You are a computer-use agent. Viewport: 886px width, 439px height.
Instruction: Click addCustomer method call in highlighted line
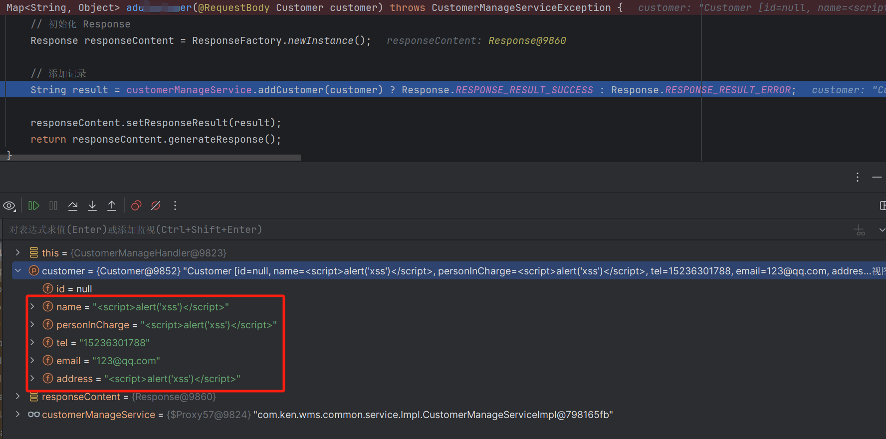pos(290,90)
